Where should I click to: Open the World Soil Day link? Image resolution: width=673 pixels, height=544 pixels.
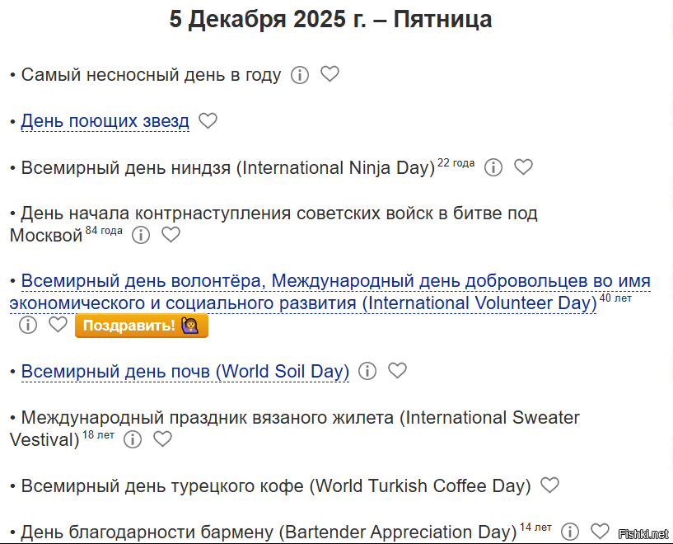(x=185, y=372)
